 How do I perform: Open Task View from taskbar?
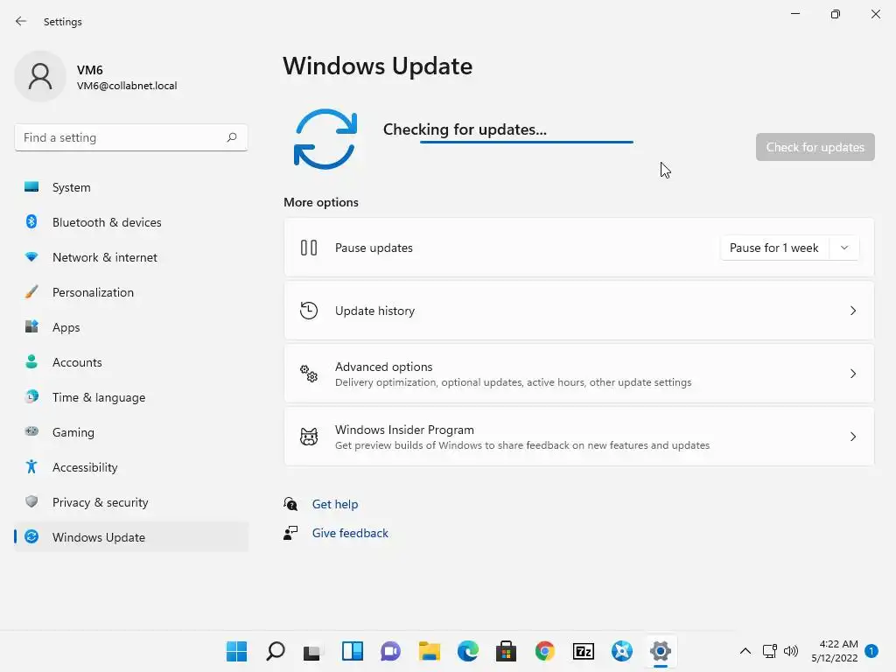click(x=313, y=651)
